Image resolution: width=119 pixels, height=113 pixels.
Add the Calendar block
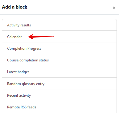click(x=59, y=37)
